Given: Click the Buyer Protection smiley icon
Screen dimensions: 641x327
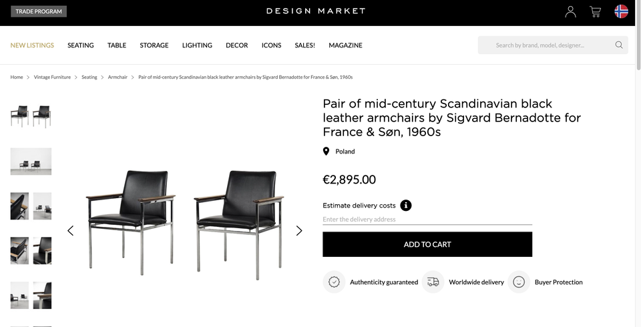Looking at the screenshot, I should click(x=519, y=282).
